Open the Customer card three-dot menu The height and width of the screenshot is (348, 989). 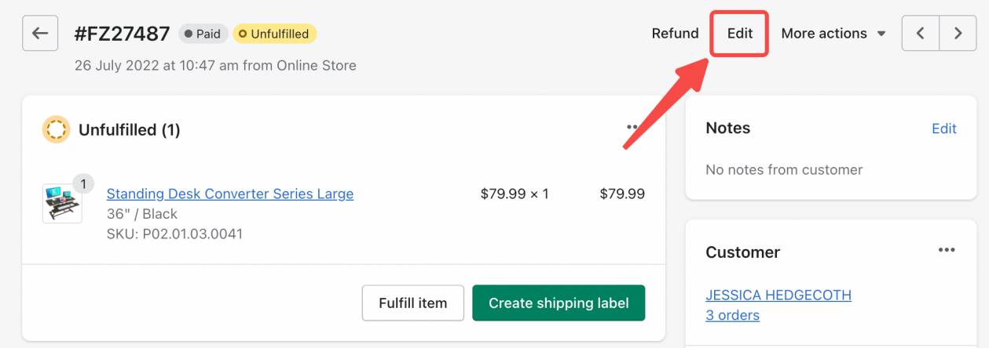[946, 251]
